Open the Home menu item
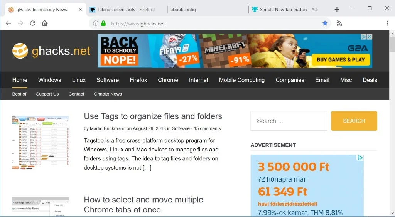This screenshot has height=217, width=395. [x=20, y=80]
